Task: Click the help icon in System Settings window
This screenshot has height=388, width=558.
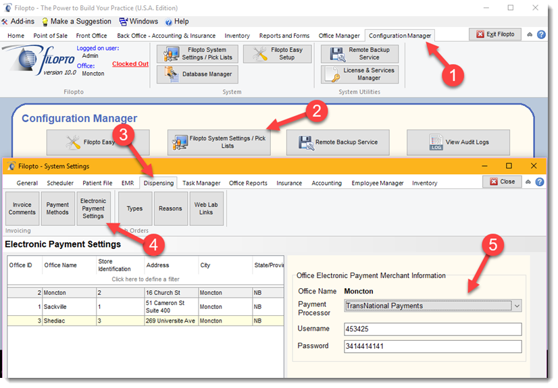Action: pyautogui.click(x=540, y=182)
